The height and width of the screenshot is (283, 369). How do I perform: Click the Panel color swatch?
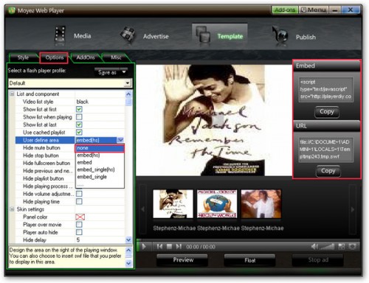tap(80, 217)
